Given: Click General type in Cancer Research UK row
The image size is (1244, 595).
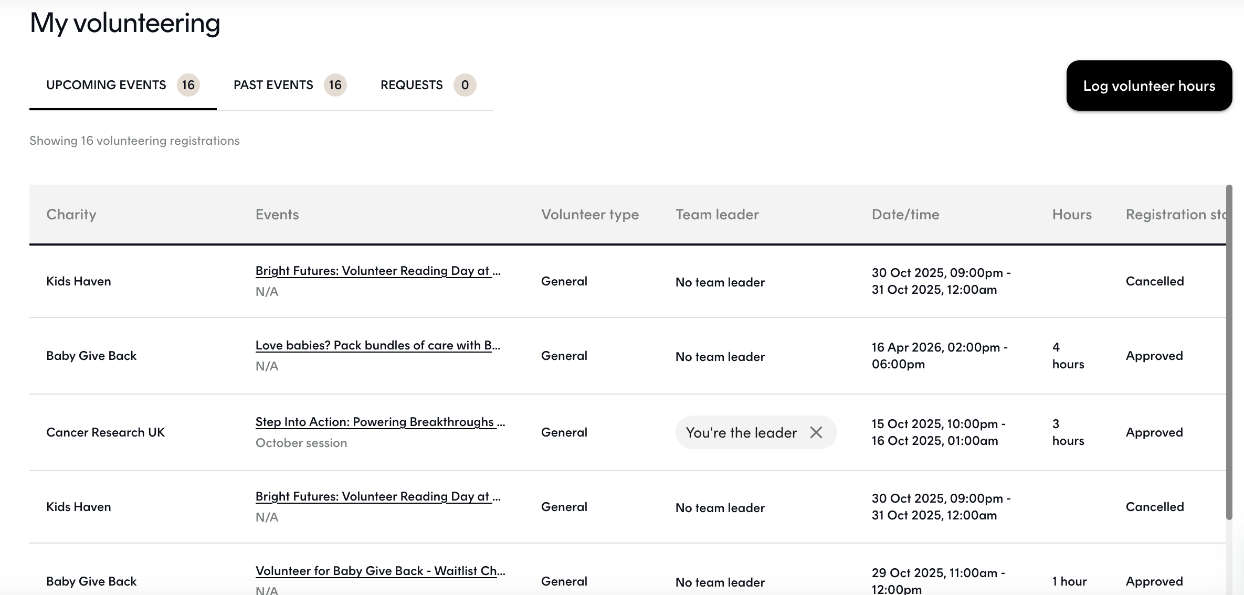Looking at the screenshot, I should click(x=564, y=432).
